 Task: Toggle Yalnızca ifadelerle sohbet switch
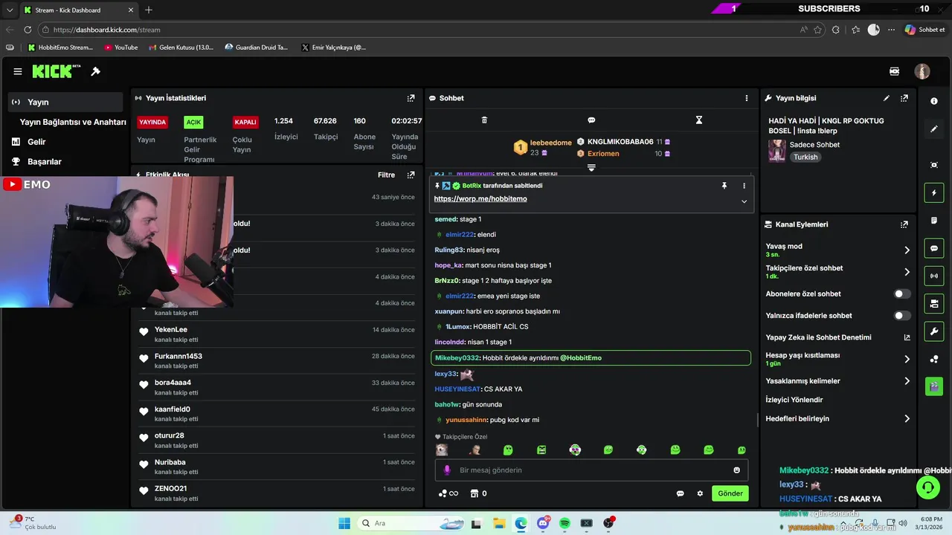[x=901, y=316]
